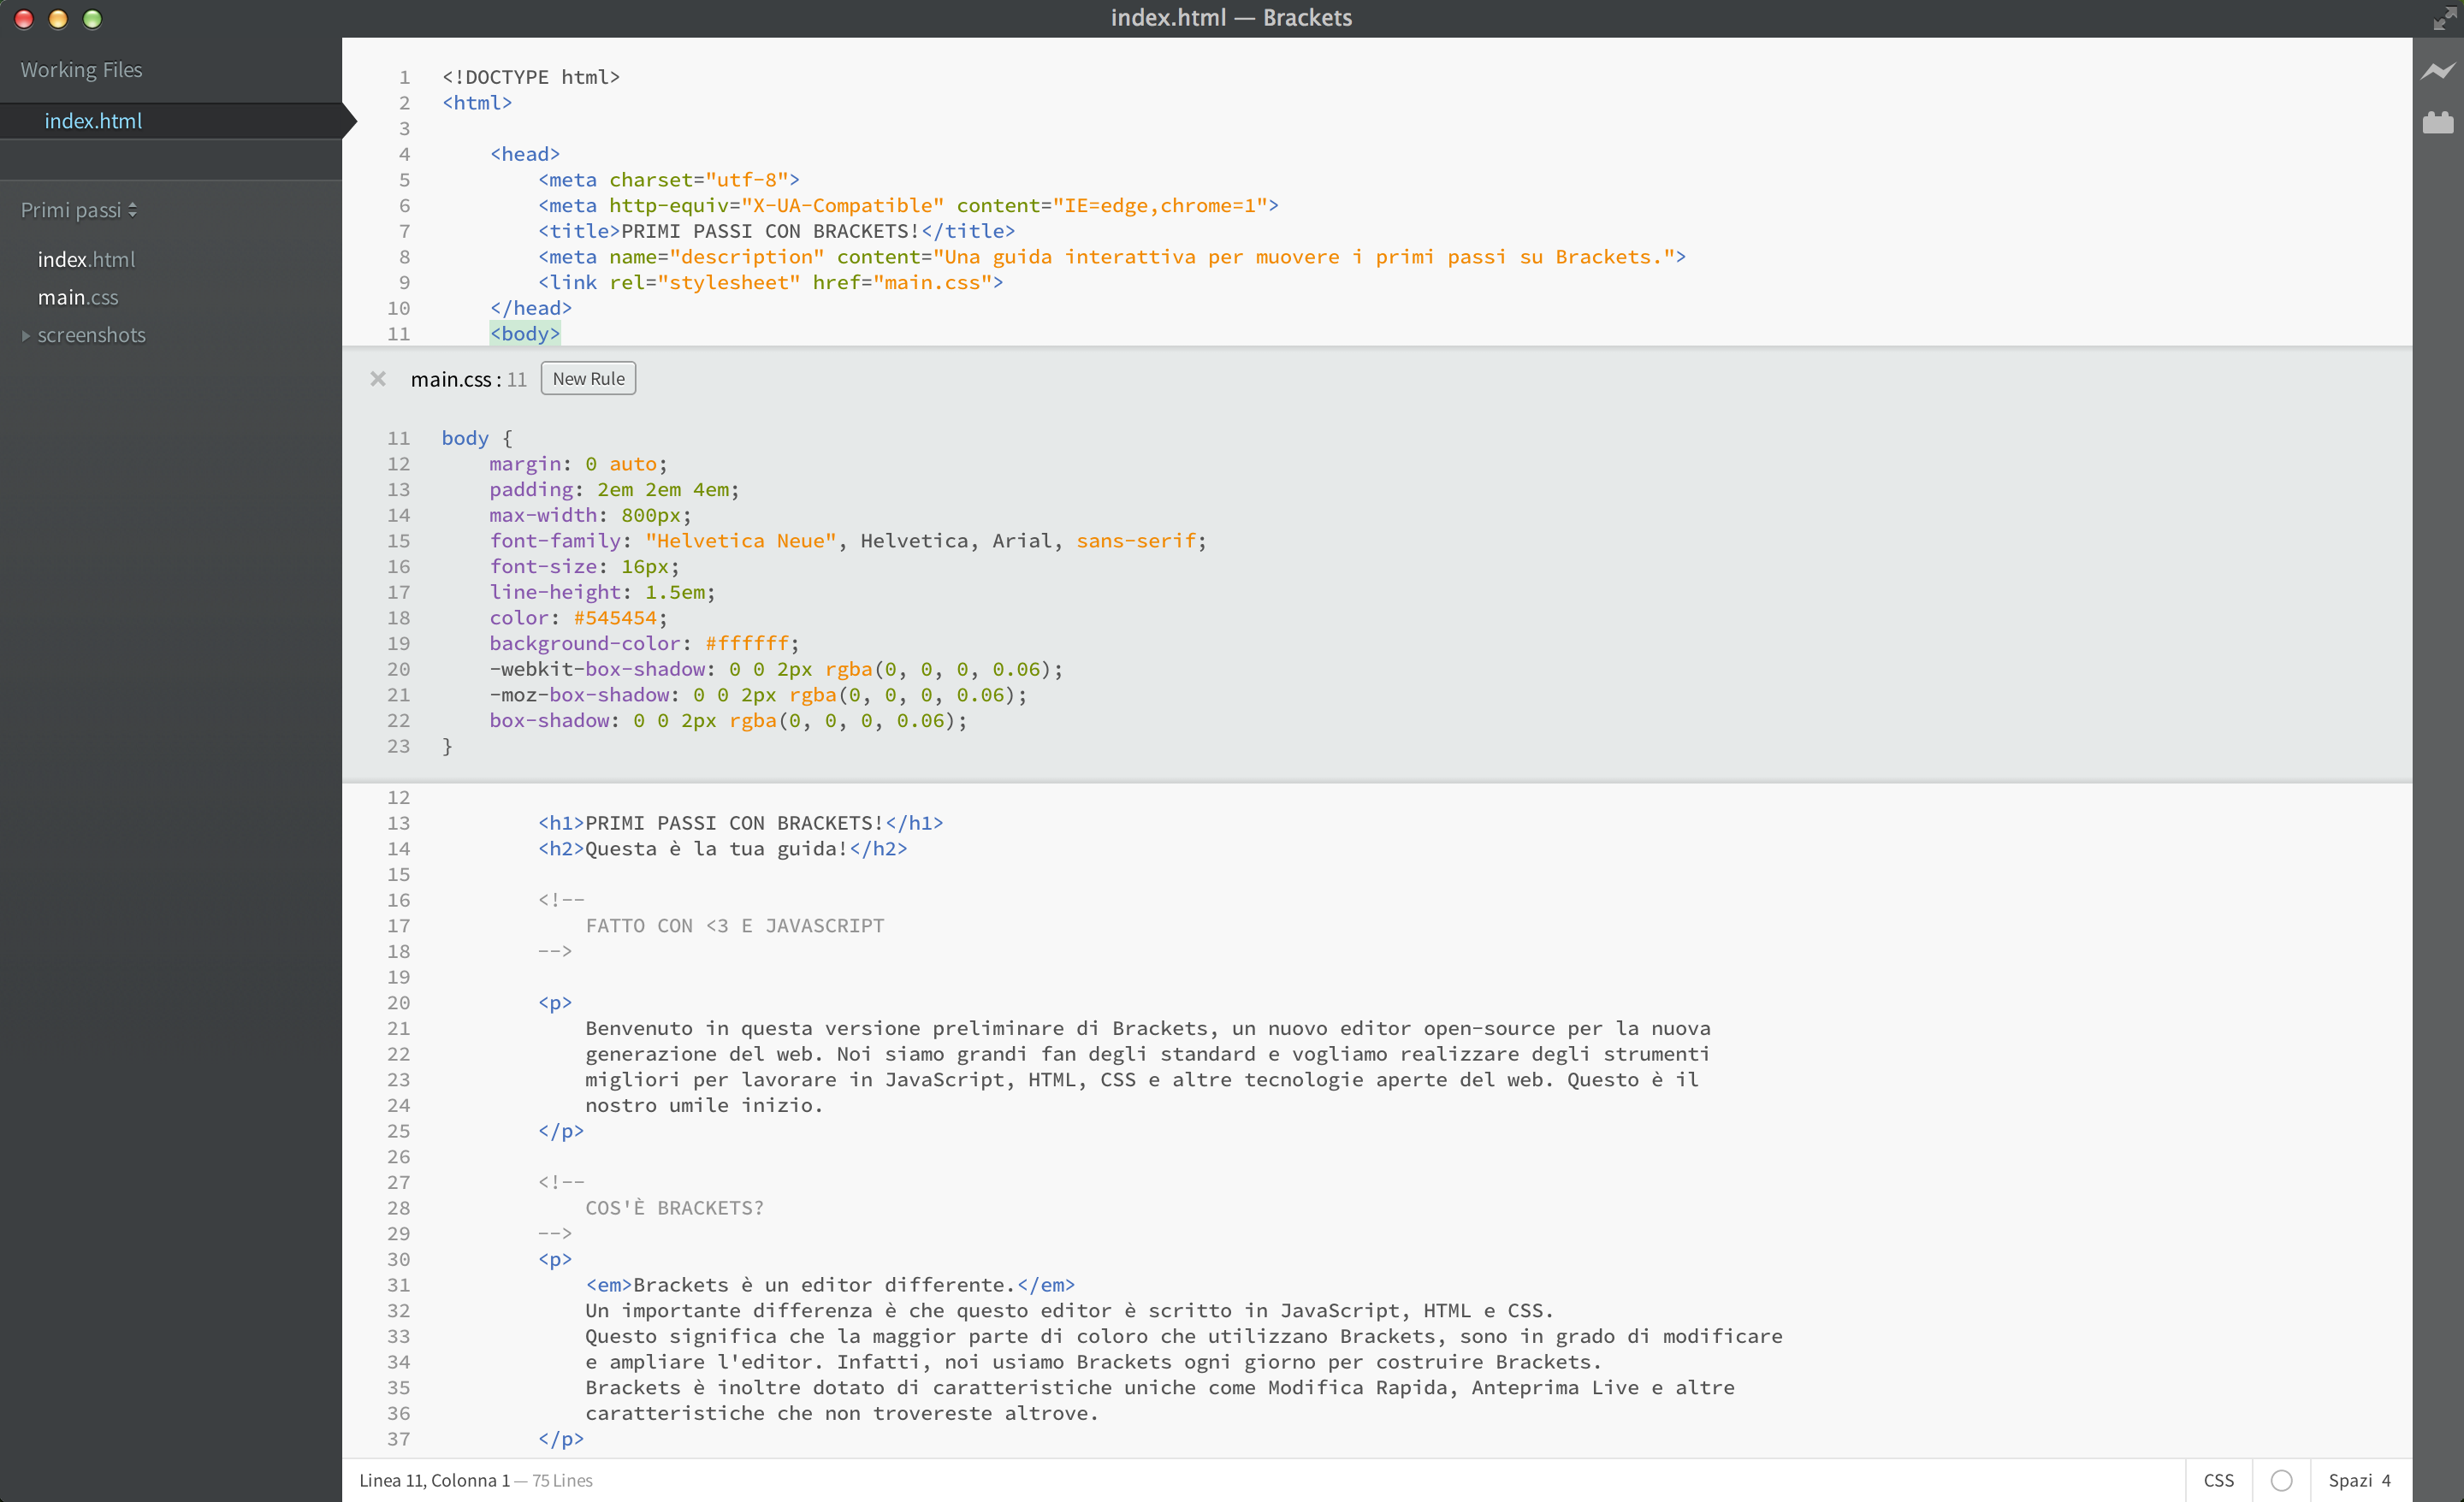The image size is (2464, 1502).
Task: Click the Linea 11, Colonna 1 cursor info
Action: [x=434, y=1480]
